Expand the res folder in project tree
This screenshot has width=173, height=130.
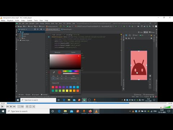(x=20, y=38)
